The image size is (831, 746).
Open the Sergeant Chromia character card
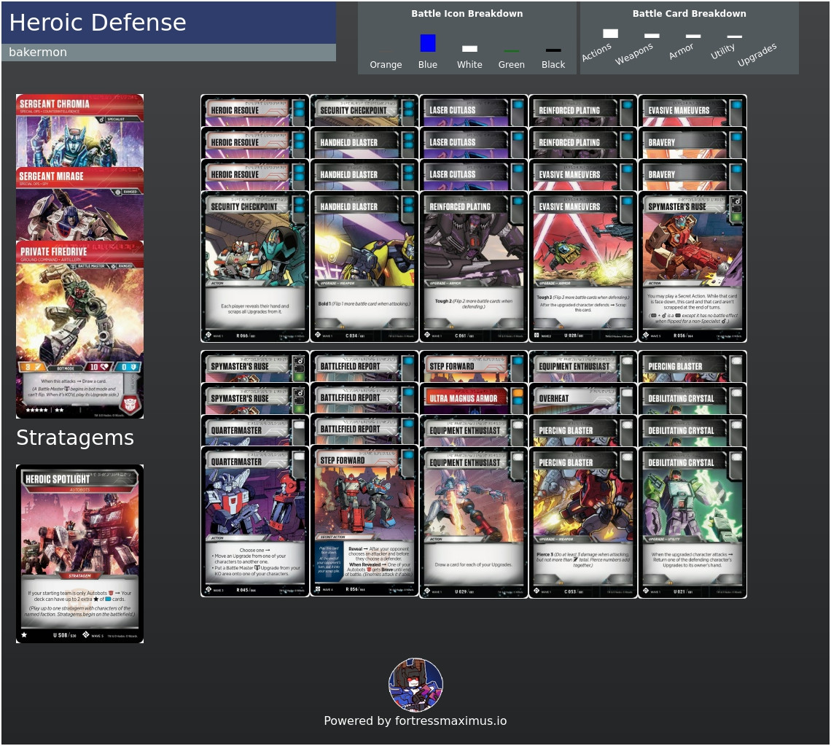pyautogui.click(x=79, y=131)
